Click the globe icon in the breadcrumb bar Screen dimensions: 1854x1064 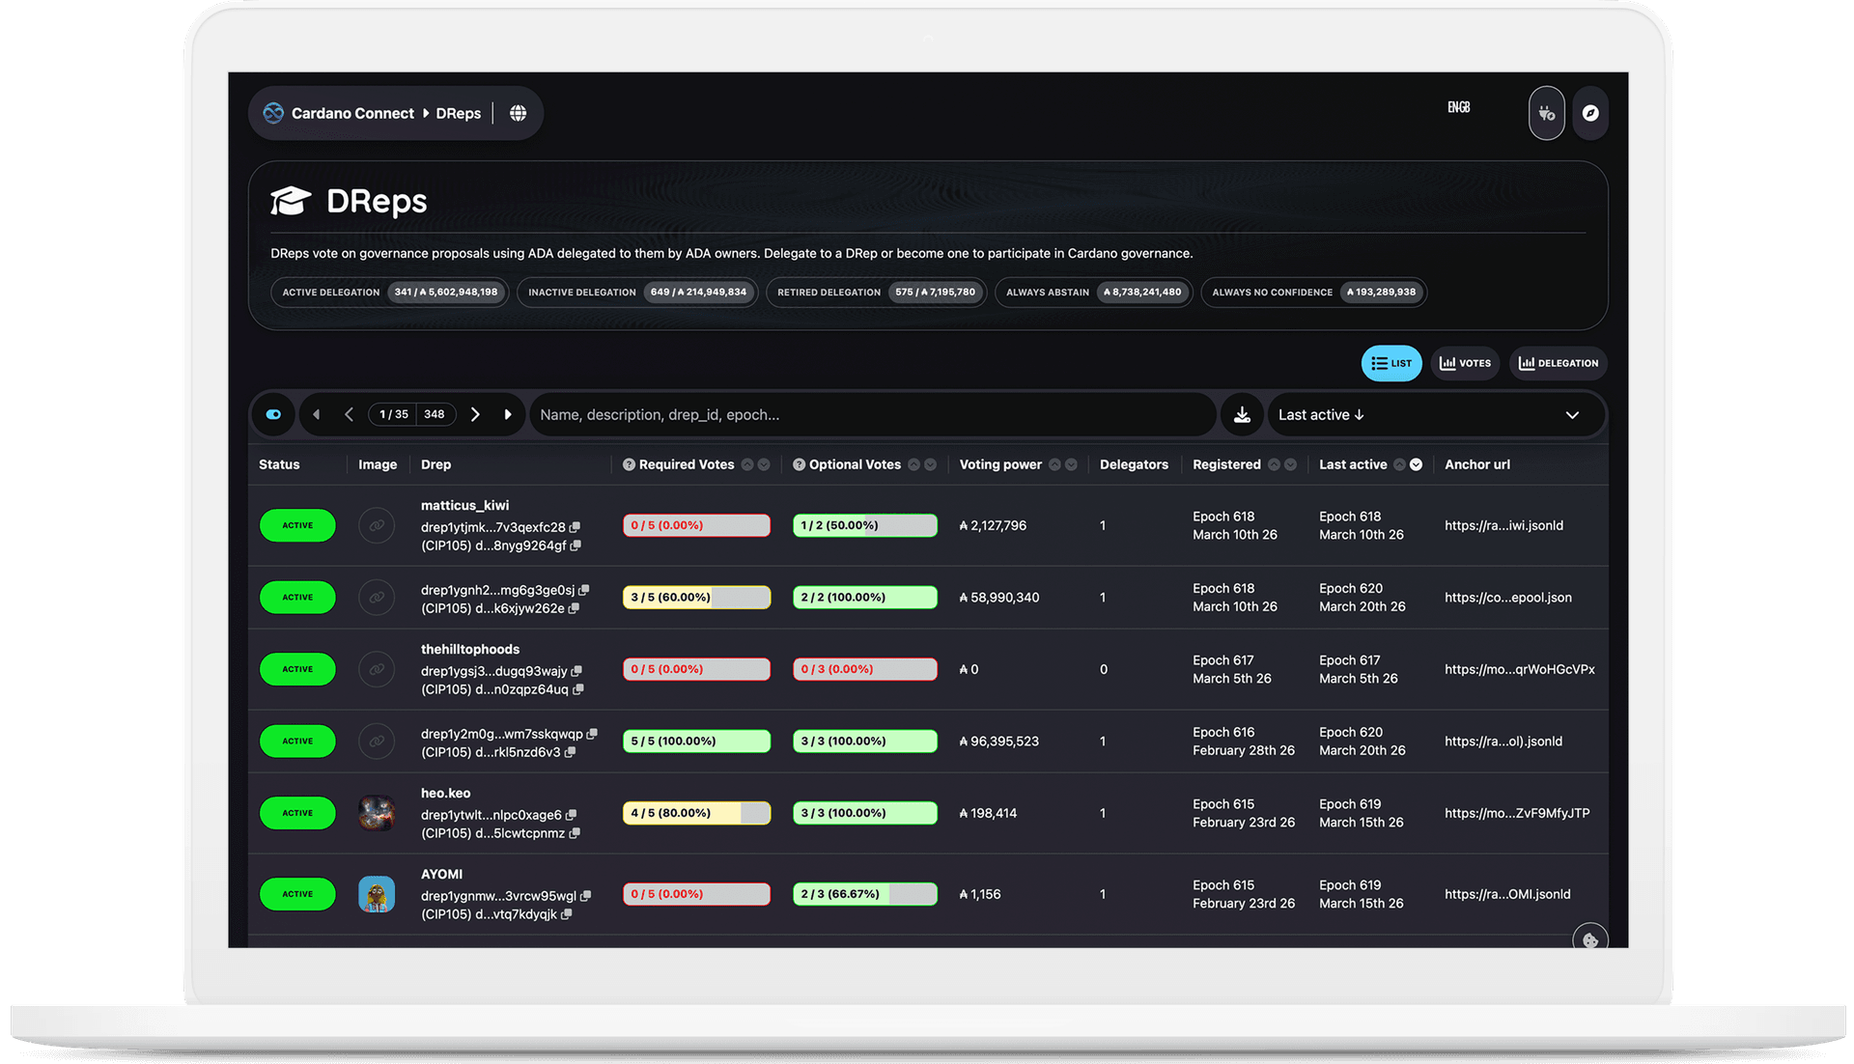519,113
